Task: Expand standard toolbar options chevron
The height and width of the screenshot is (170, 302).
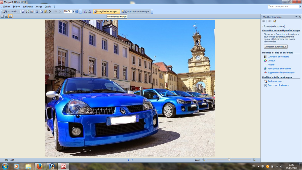Action: [x=81, y=12]
